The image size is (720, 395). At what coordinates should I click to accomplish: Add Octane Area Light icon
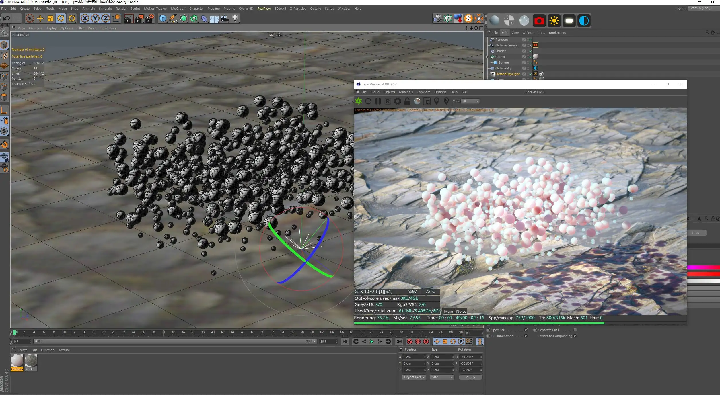point(569,21)
